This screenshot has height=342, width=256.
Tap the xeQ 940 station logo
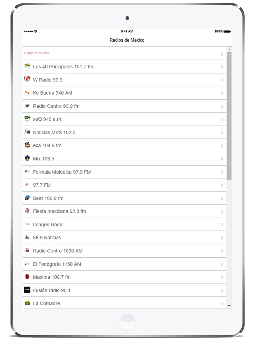coord(27,119)
